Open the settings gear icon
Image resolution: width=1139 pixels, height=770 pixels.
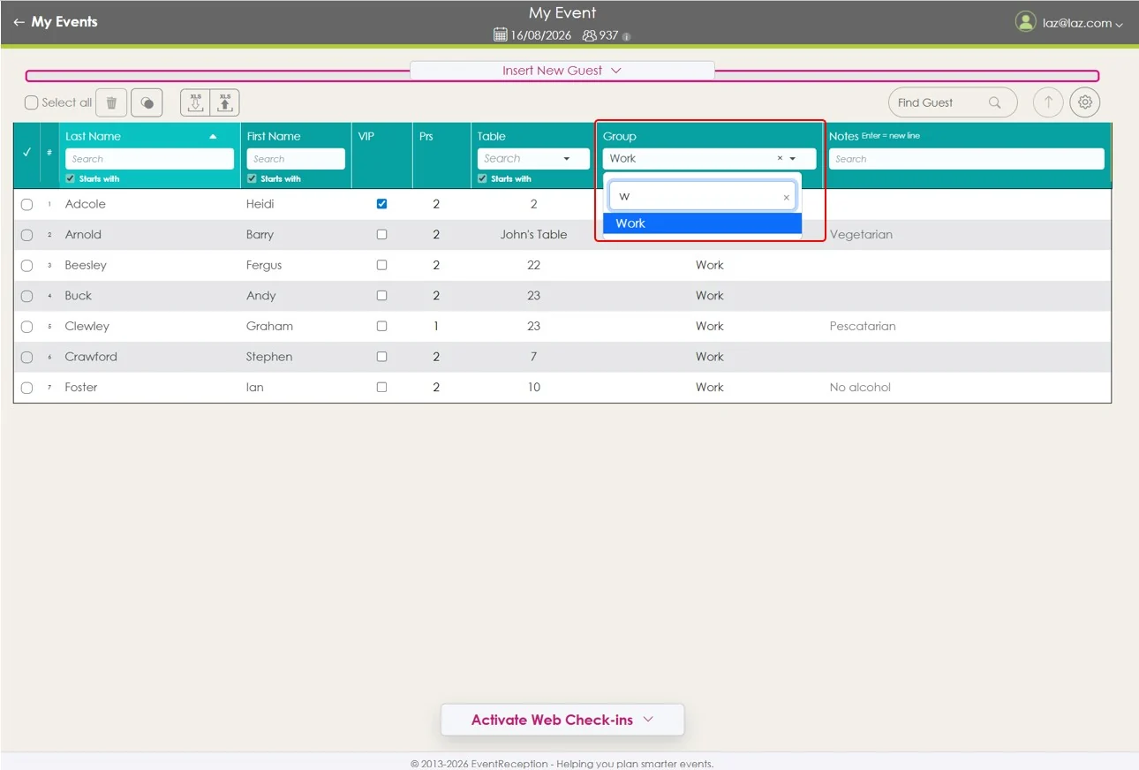[1085, 102]
